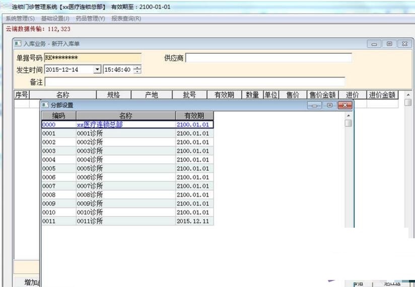
Task: Click the 售价金额 column header
Action: (323, 95)
